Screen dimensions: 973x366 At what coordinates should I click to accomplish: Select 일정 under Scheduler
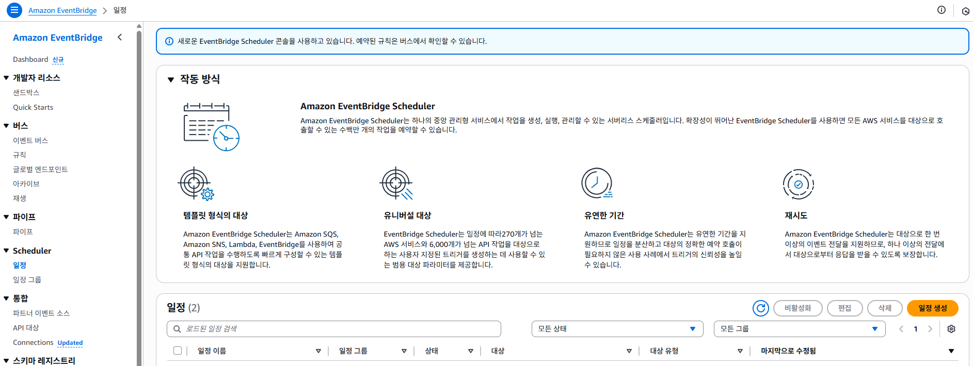point(20,265)
